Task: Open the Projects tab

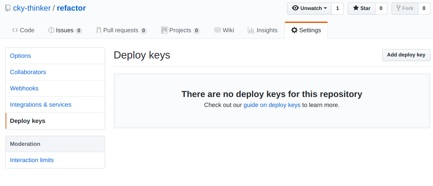Action: (x=180, y=30)
